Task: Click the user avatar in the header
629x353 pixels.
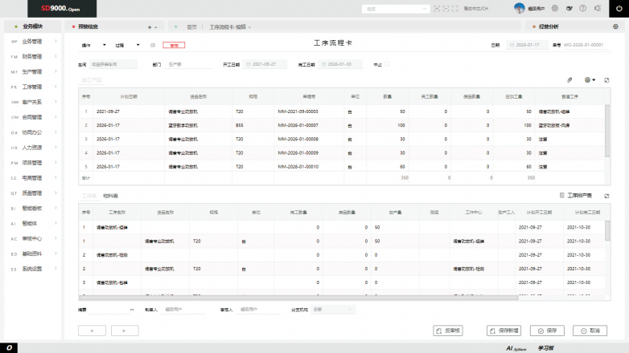Action: [x=520, y=8]
